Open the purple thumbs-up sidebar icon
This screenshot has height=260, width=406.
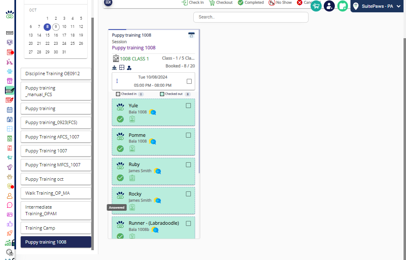click(x=9, y=224)
